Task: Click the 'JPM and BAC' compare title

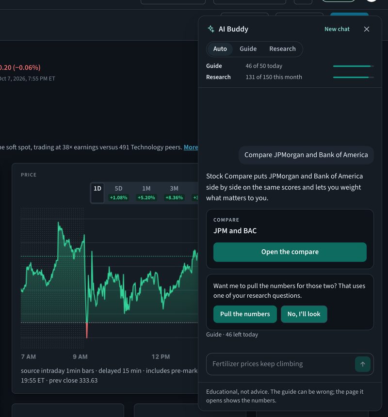Action: pos(235,231)
